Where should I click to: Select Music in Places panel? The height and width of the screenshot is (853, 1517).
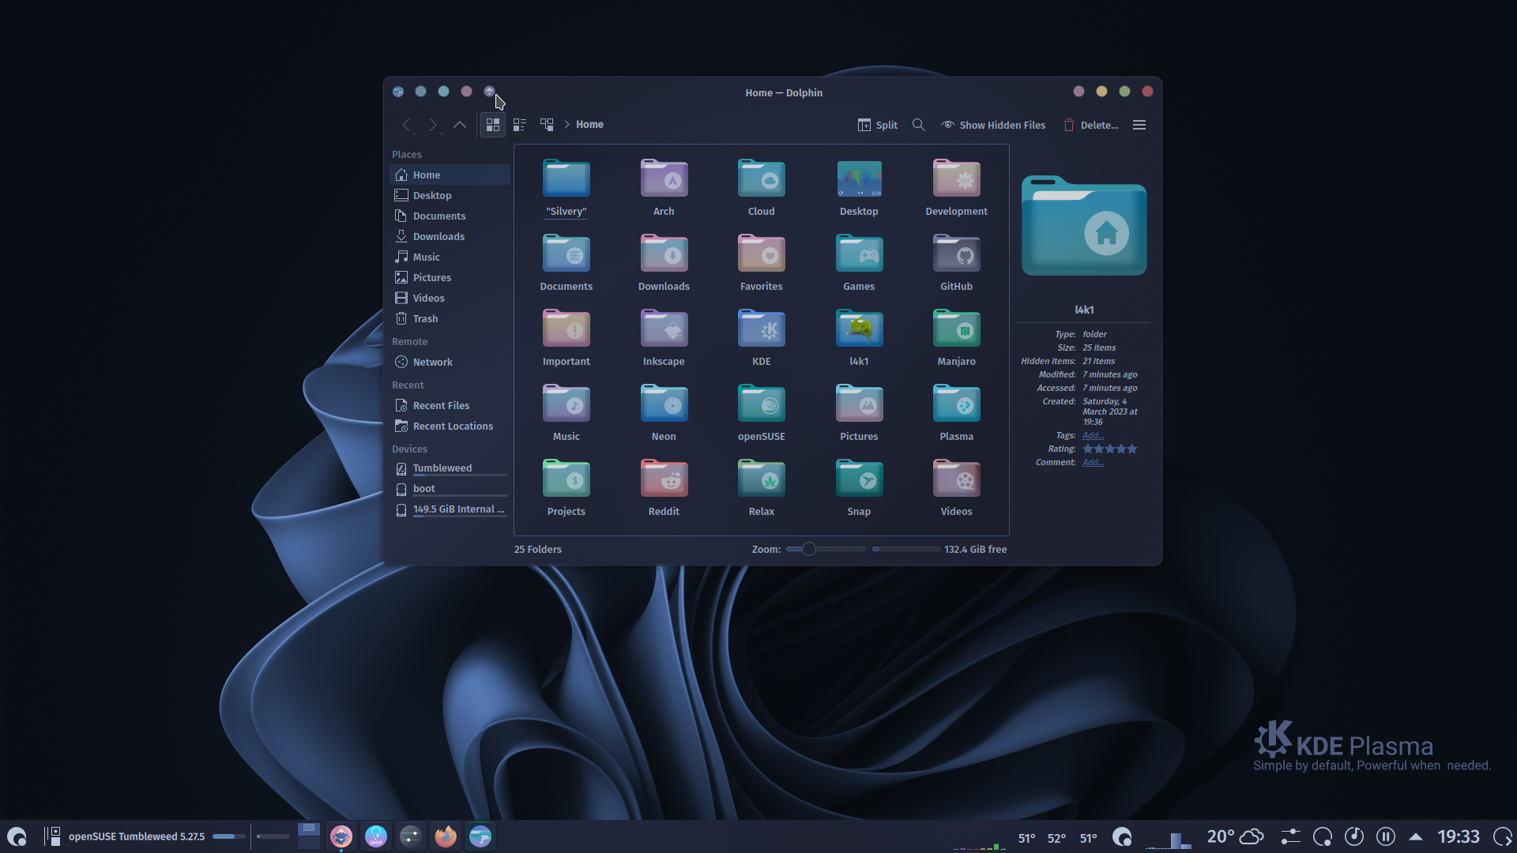click(x=450, y=257)
